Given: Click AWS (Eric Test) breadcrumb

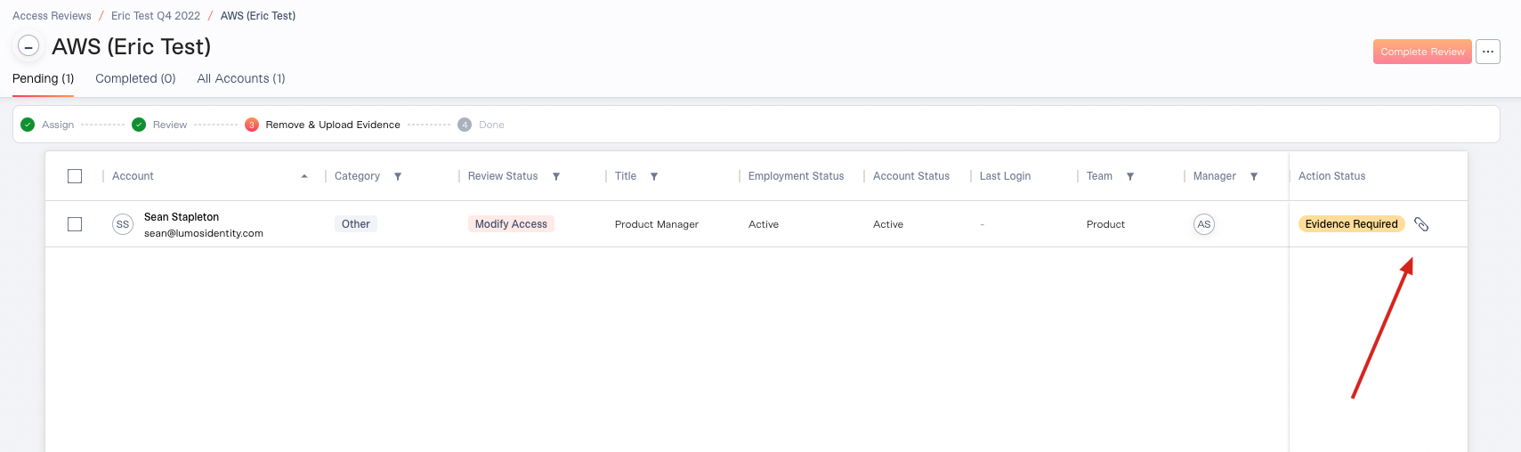Looking at the screenshot, I should pos(258,16).
